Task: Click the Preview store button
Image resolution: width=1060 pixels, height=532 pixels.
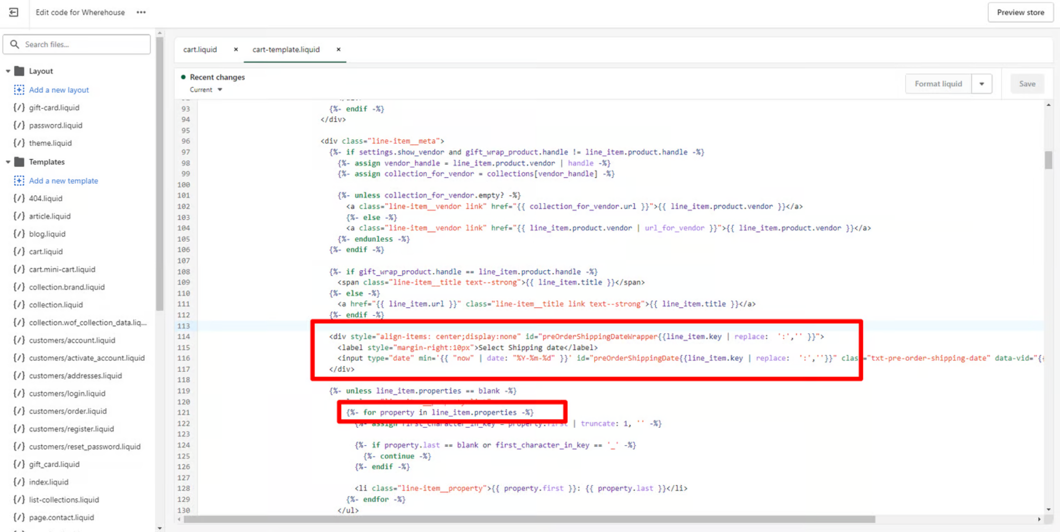Action: coord(1020,13)
